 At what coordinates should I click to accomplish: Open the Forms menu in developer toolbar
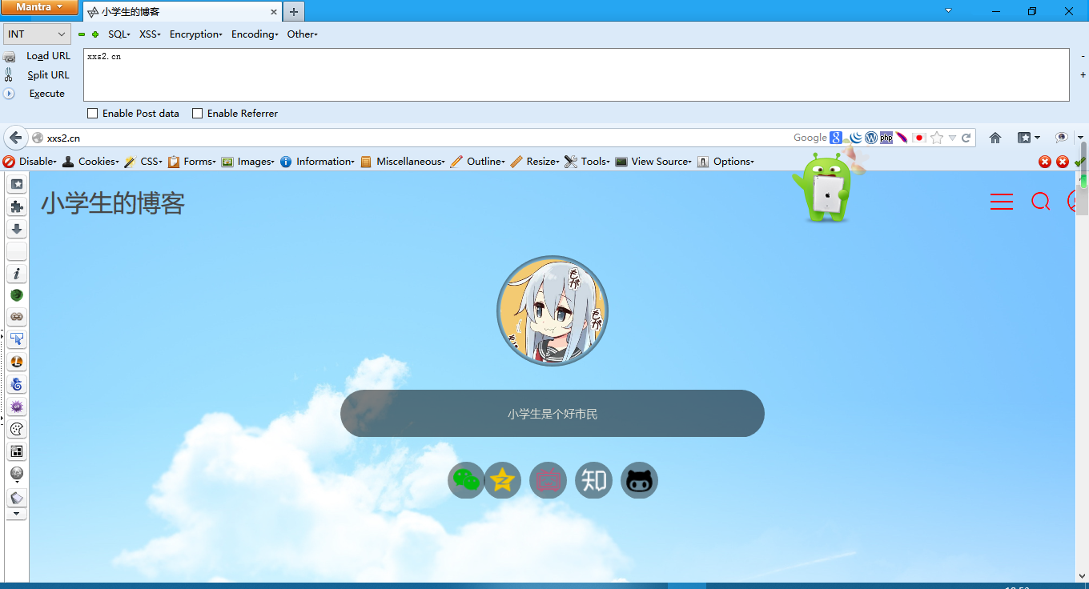pos(199,162)
